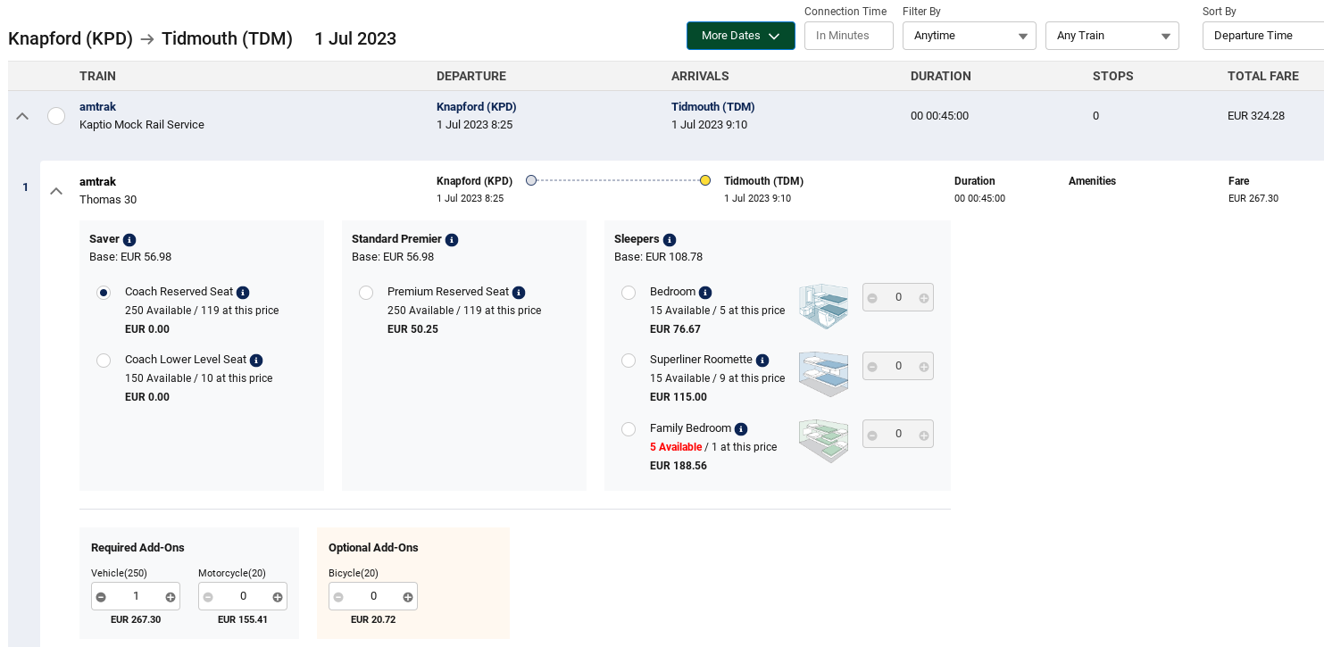
Task: Click the Bedroom layout image
Action: [x=822, y=305]
